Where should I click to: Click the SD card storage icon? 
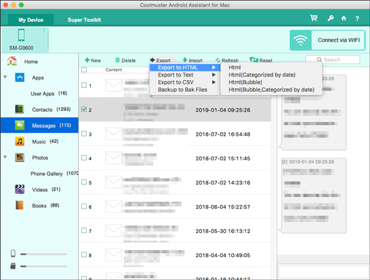[13, 266]
